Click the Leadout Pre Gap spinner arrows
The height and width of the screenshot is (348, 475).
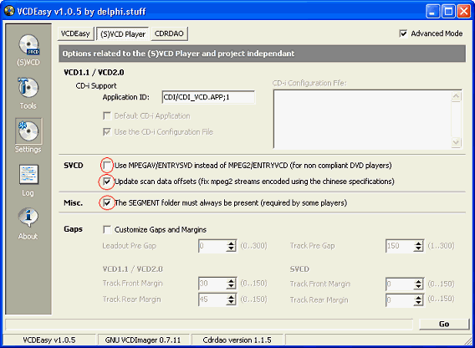pos(231,246)
